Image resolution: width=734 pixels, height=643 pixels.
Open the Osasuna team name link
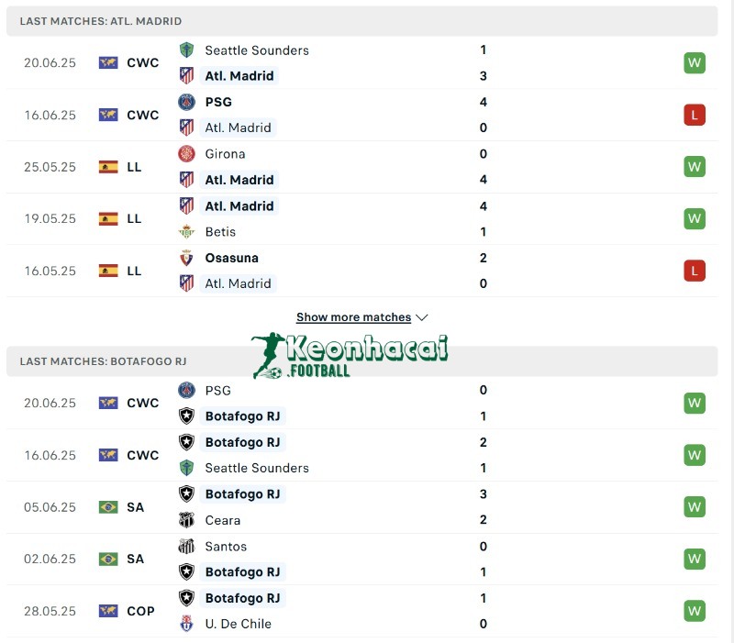tap(232, 258)
